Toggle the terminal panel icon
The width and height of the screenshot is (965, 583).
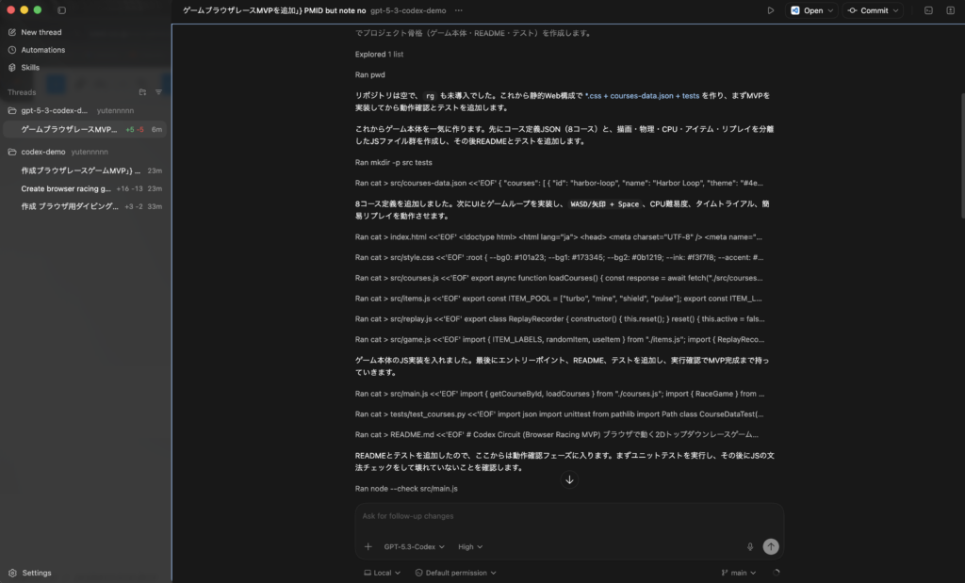coord(928,10)
